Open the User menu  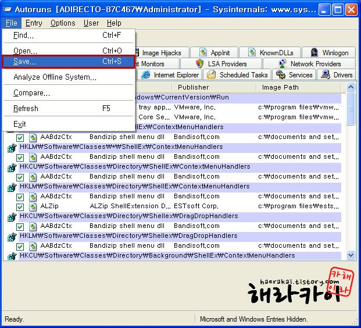pyautogui.click(x=91, y=23)
